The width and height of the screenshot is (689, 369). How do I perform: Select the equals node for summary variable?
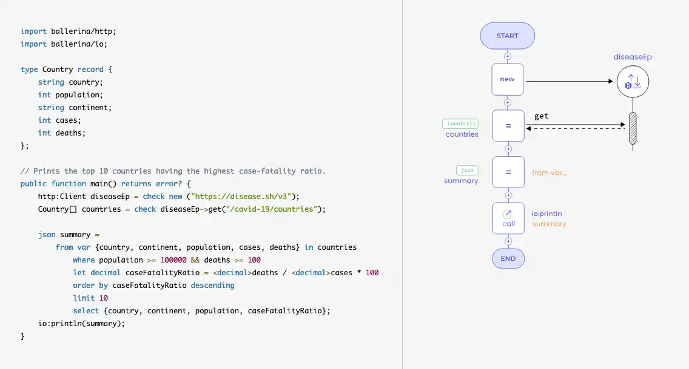point(508,172)
